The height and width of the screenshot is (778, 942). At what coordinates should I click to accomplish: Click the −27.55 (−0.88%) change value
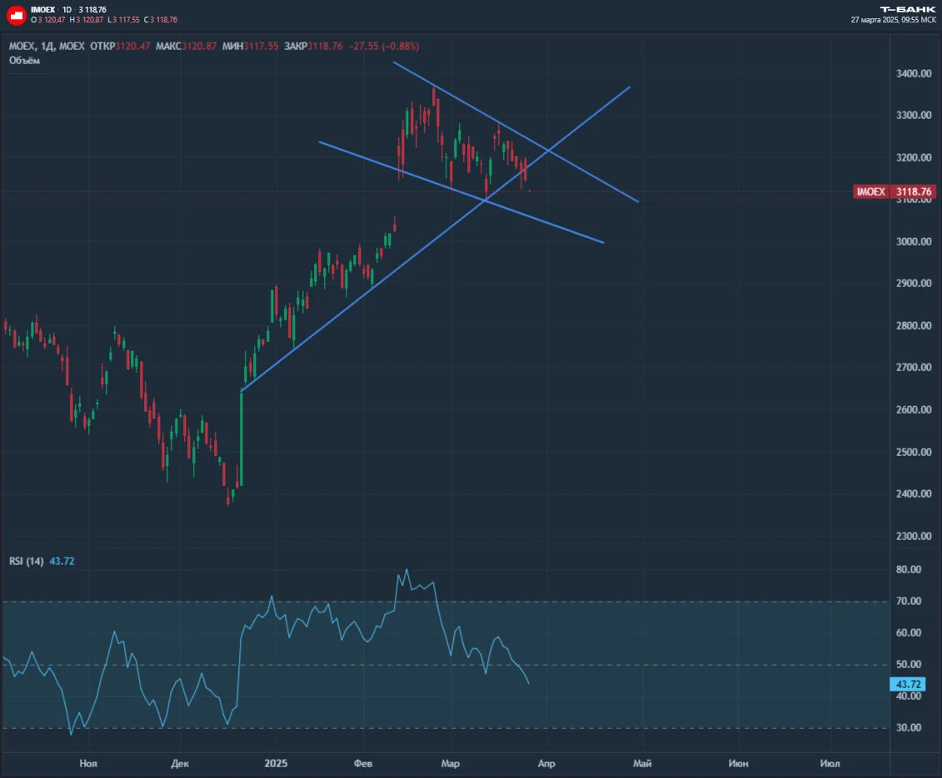(x=384, y=47)
